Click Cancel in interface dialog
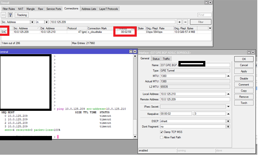259x156 pixels. click(x=244, y=65)
